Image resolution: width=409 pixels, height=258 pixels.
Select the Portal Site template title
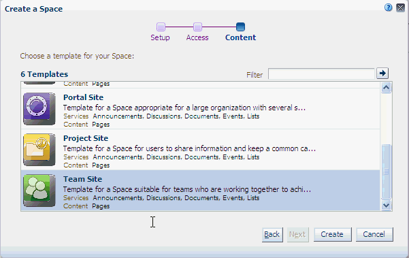click(x=83, y=97)
